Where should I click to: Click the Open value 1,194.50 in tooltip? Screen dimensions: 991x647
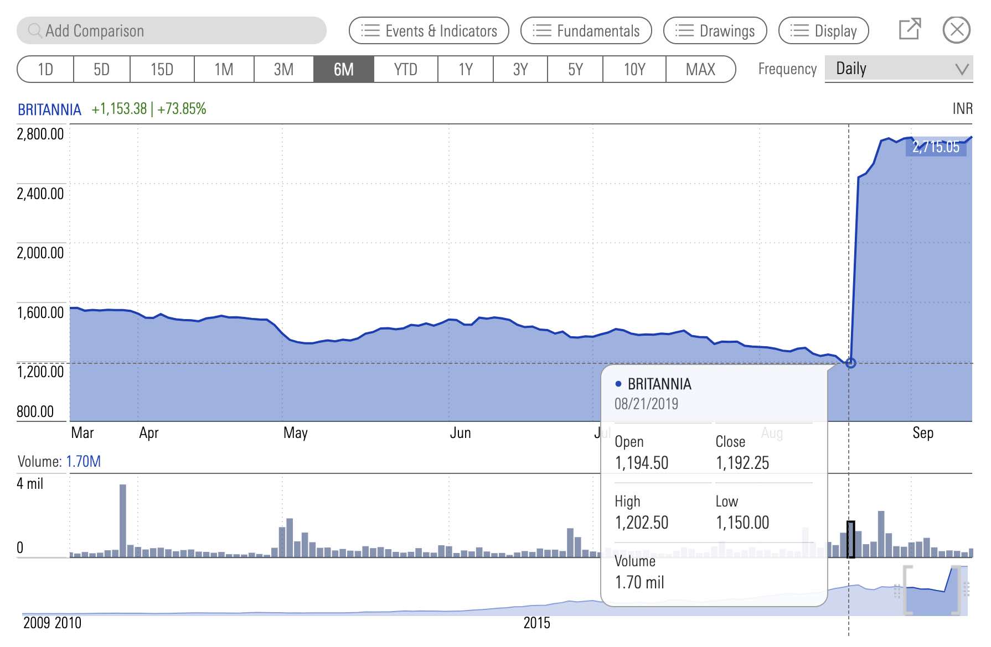pyautogui.click(x=642, y=463)
